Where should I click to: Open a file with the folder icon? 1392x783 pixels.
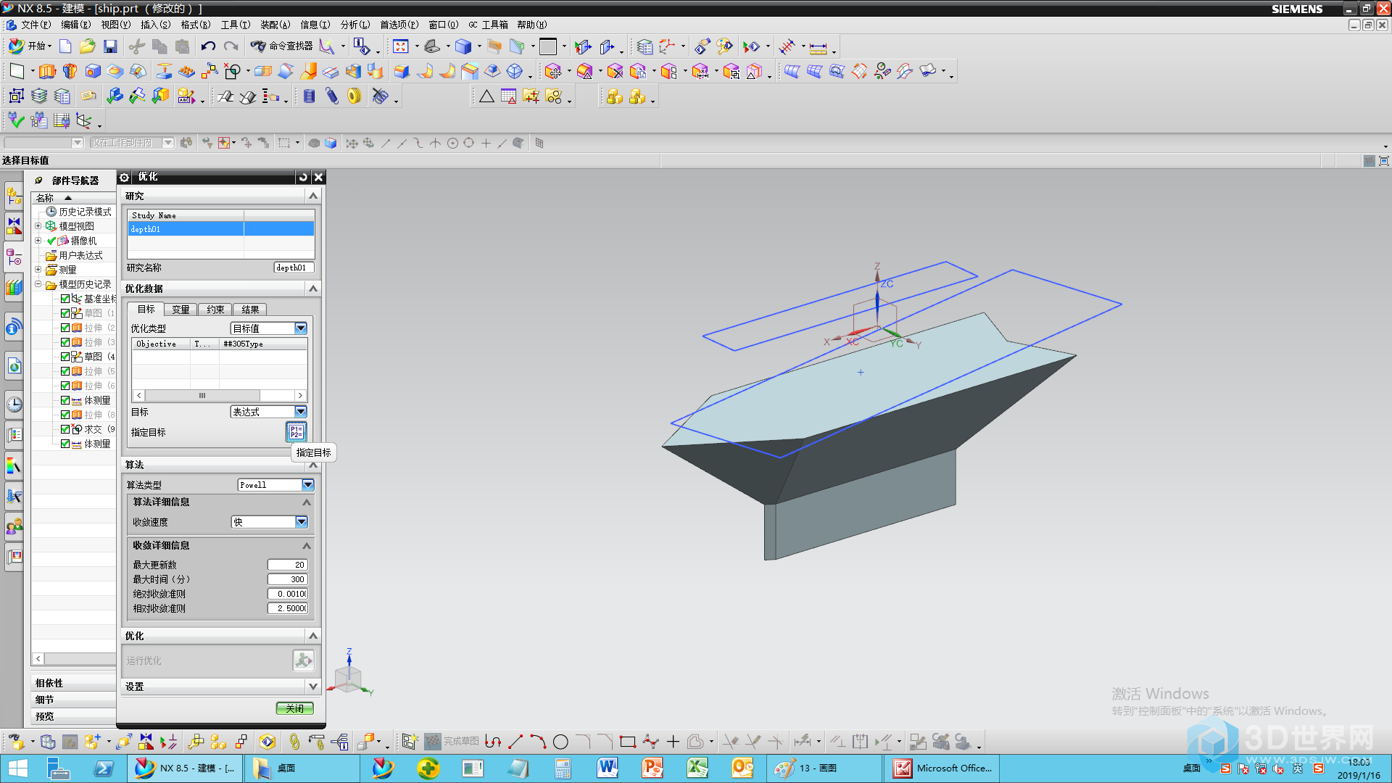pyautogui.click(x=87, y=46)
